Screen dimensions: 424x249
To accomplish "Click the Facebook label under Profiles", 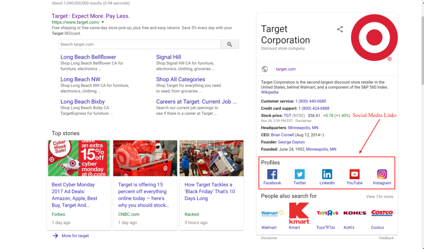I will click(x=272, y=183).
